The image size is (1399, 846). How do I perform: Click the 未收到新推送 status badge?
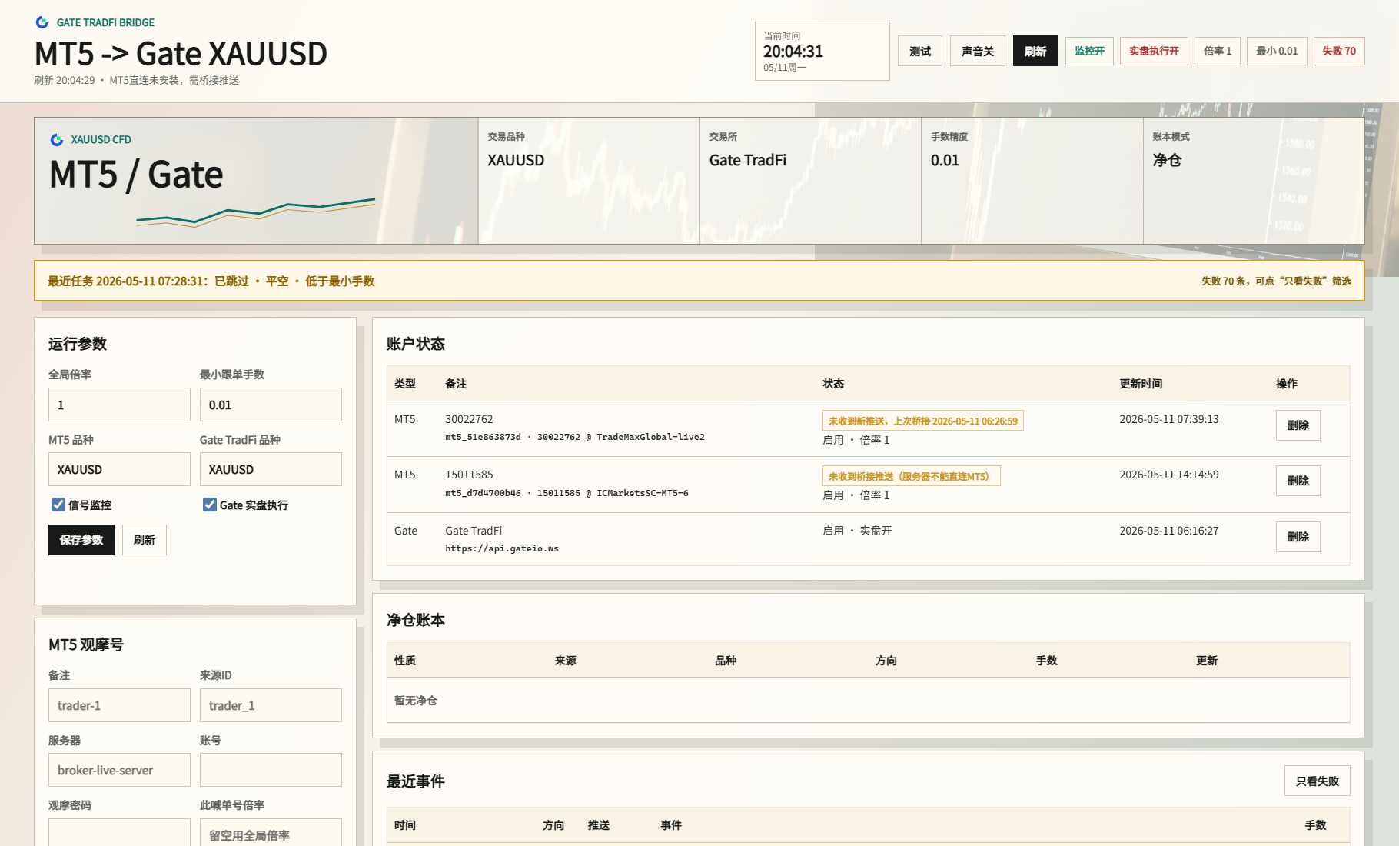922,421
